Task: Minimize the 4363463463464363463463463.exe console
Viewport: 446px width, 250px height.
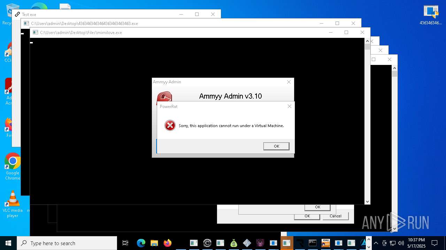Action: (321, 23)
